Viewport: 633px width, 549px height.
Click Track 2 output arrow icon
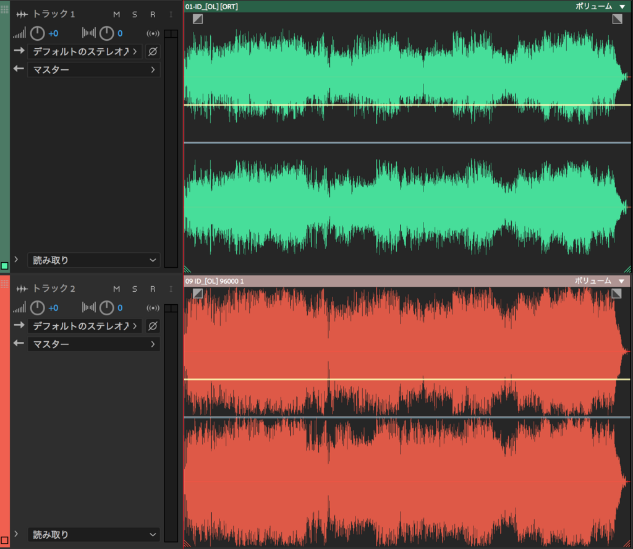(x=19, y=343)
